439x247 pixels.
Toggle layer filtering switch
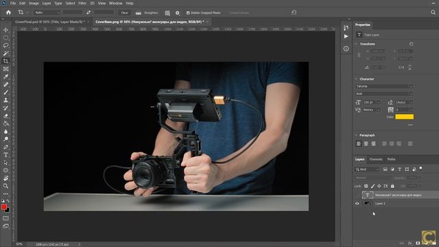click(420, 169)
